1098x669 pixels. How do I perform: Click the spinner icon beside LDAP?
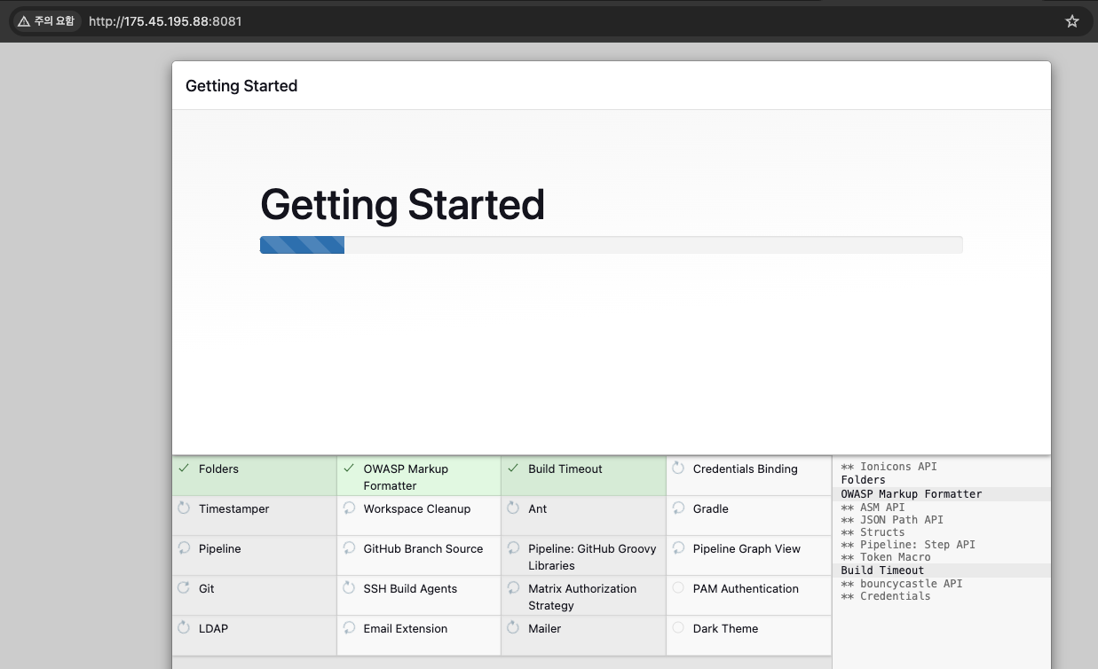tap(184, 627)
